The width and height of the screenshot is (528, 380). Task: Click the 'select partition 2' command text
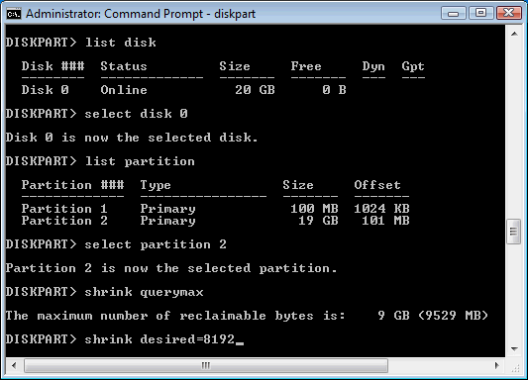point(156,244)
